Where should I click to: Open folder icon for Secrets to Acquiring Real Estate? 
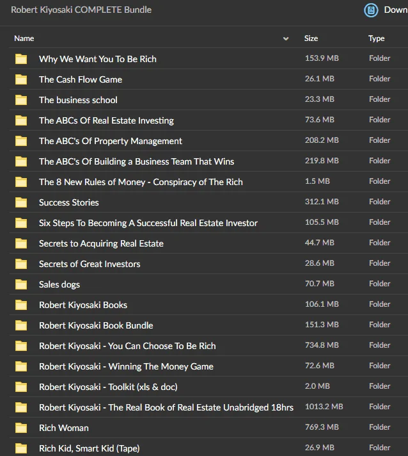click(x=21, y=243)
